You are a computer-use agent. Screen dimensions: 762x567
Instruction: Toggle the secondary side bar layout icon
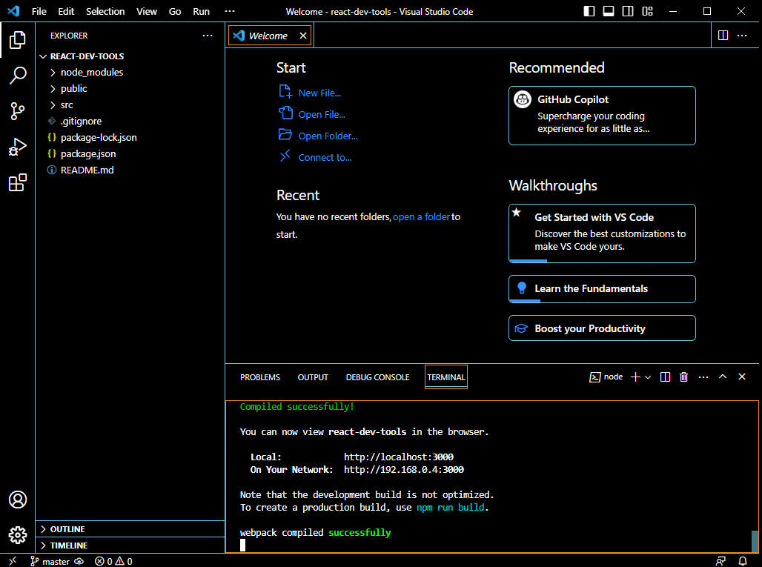click(x=628, y=11)
